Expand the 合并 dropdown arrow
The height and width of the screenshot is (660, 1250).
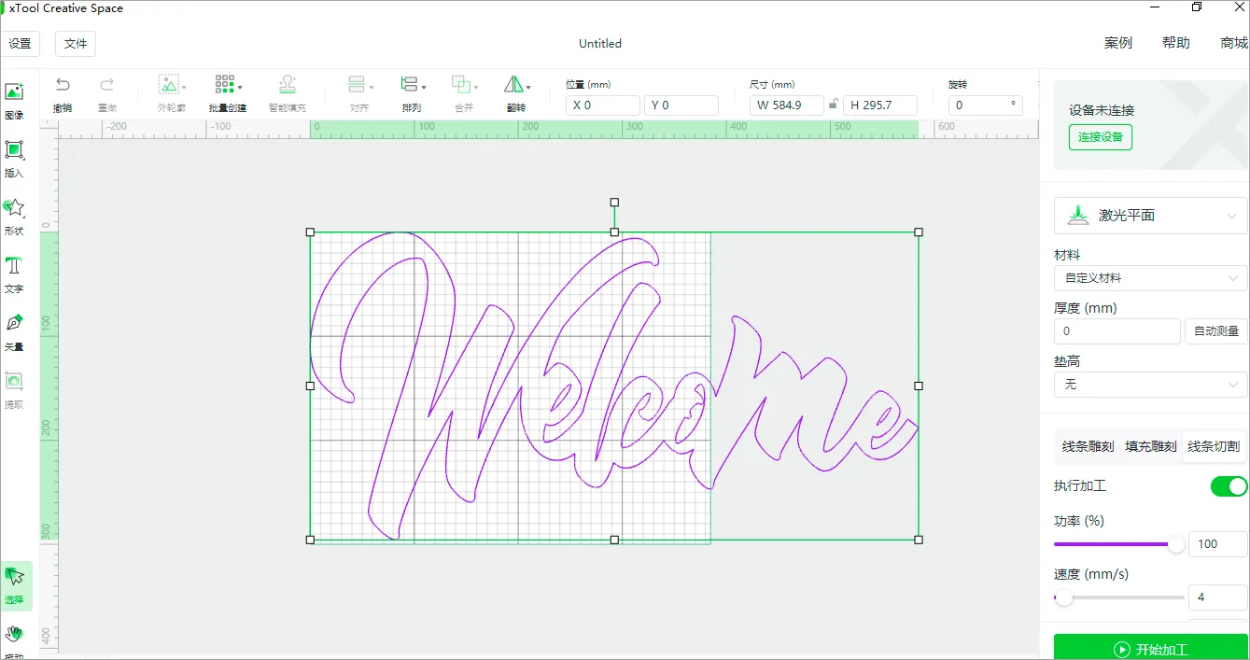pyautogui.click(x=476, y=87)
